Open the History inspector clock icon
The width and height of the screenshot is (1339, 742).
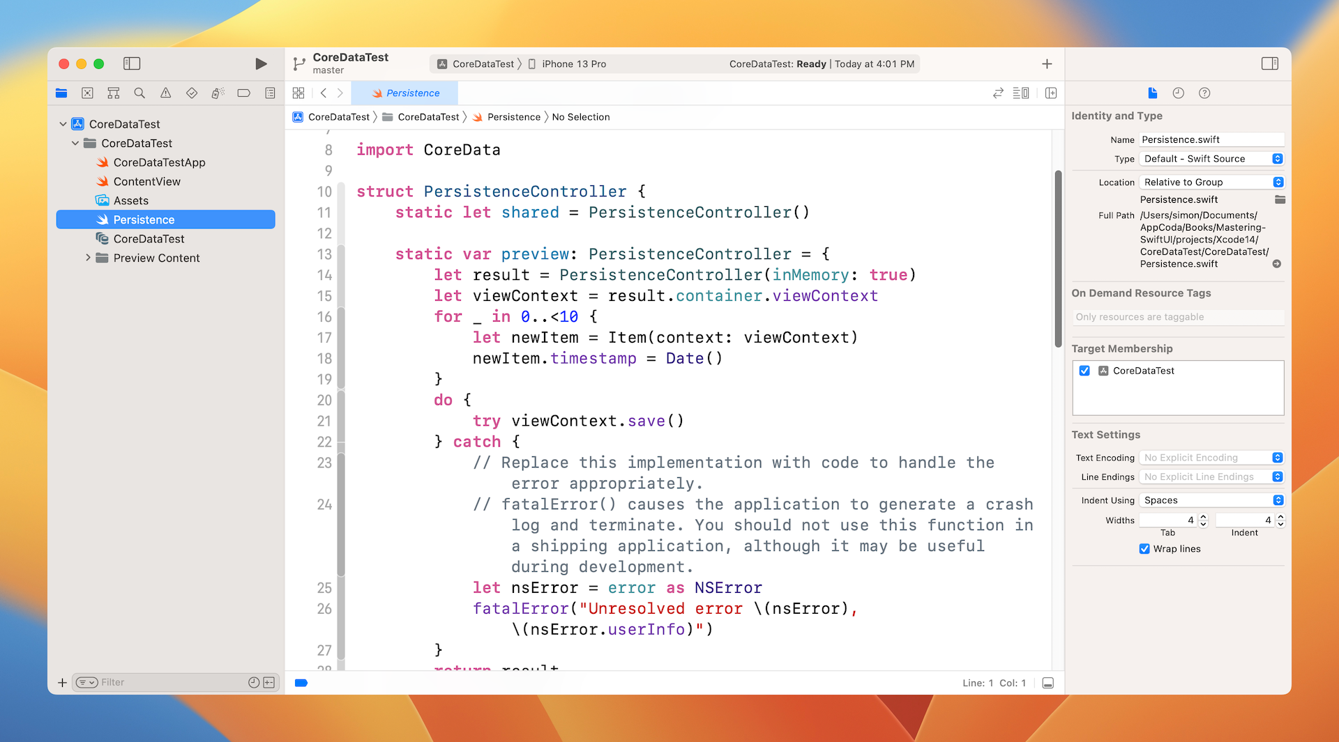pyautogui.click(x=1179, y=93)
